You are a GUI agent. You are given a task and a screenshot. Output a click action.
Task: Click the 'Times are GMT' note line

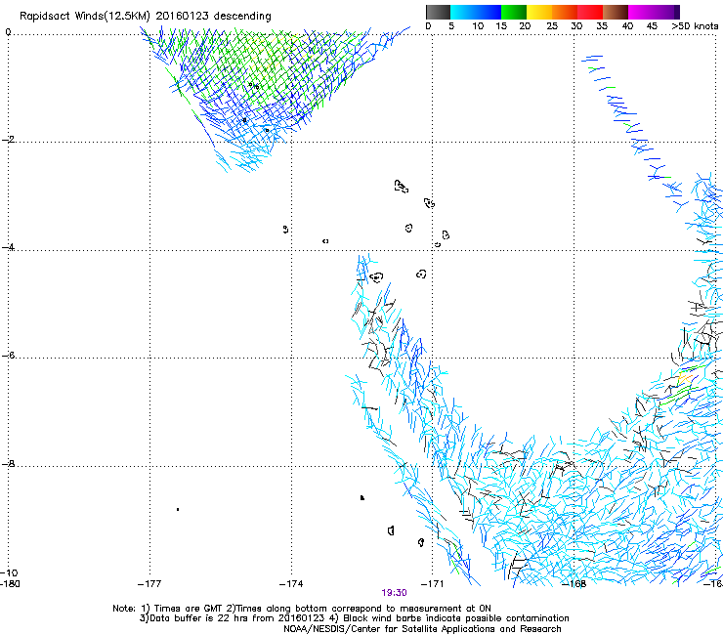(x=302, y=609)
